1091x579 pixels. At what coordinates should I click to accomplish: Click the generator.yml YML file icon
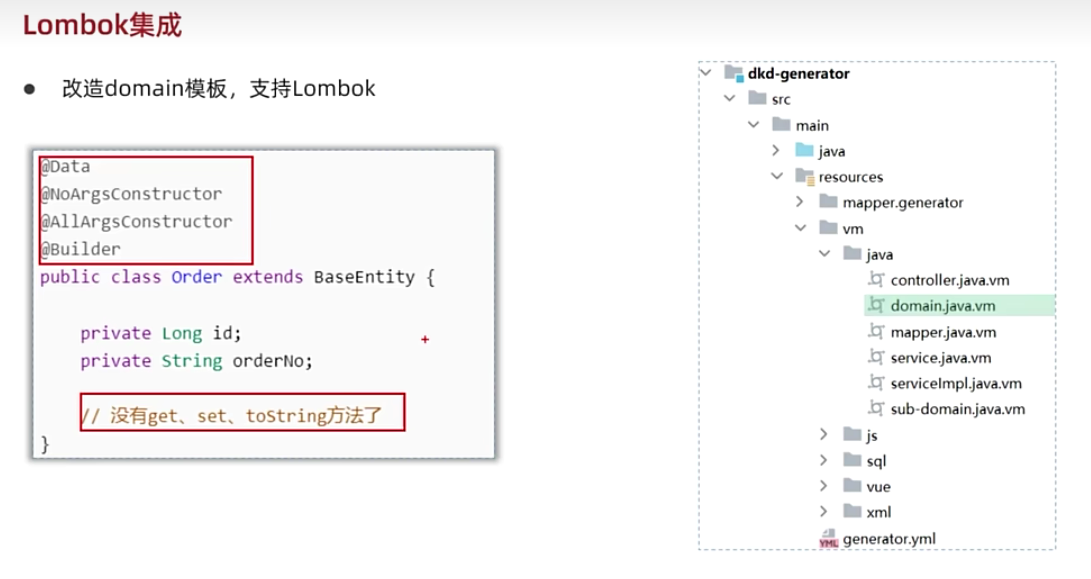coord(829,539)
